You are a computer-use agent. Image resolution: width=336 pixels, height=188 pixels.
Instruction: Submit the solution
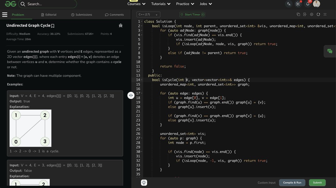pos(317,183)
